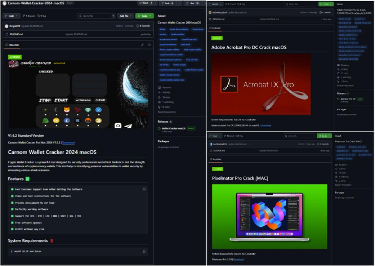Open the green Code dropdown in Pixelmator repo
The image size is (375, 266).
pos(324,136)
